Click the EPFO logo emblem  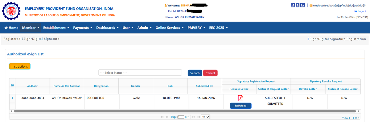tap(11, 11)
